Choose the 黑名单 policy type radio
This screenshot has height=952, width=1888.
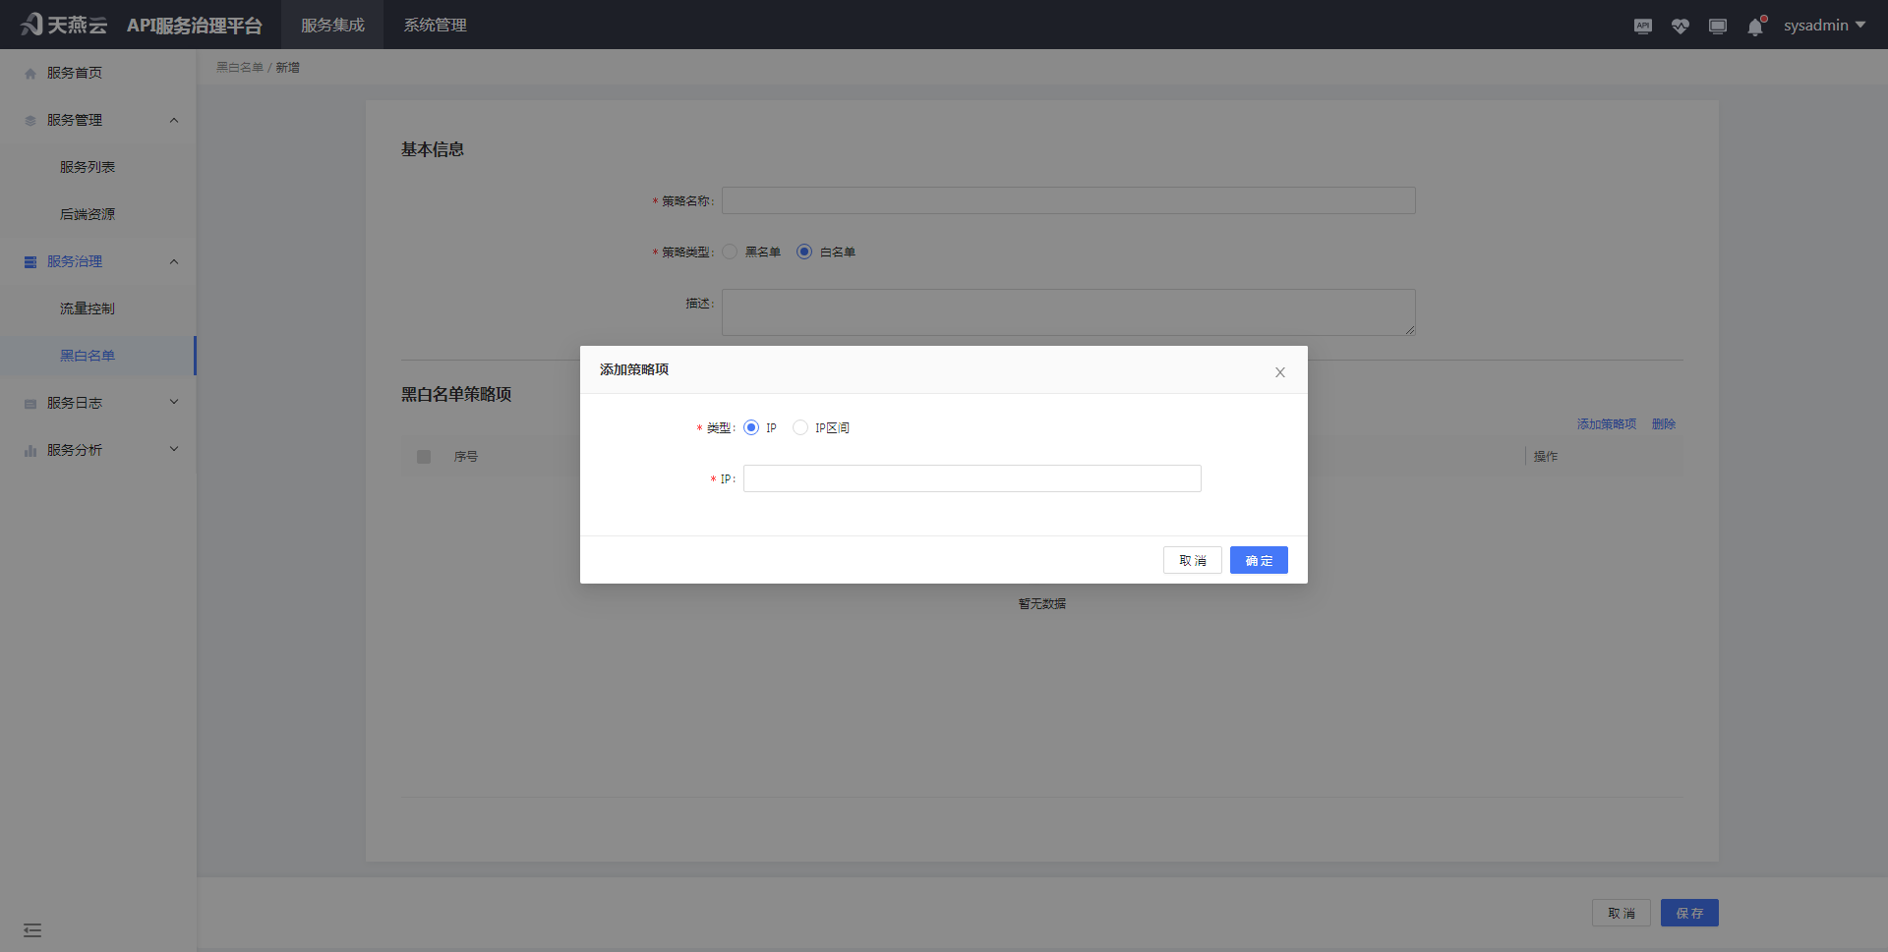[730, 252]
